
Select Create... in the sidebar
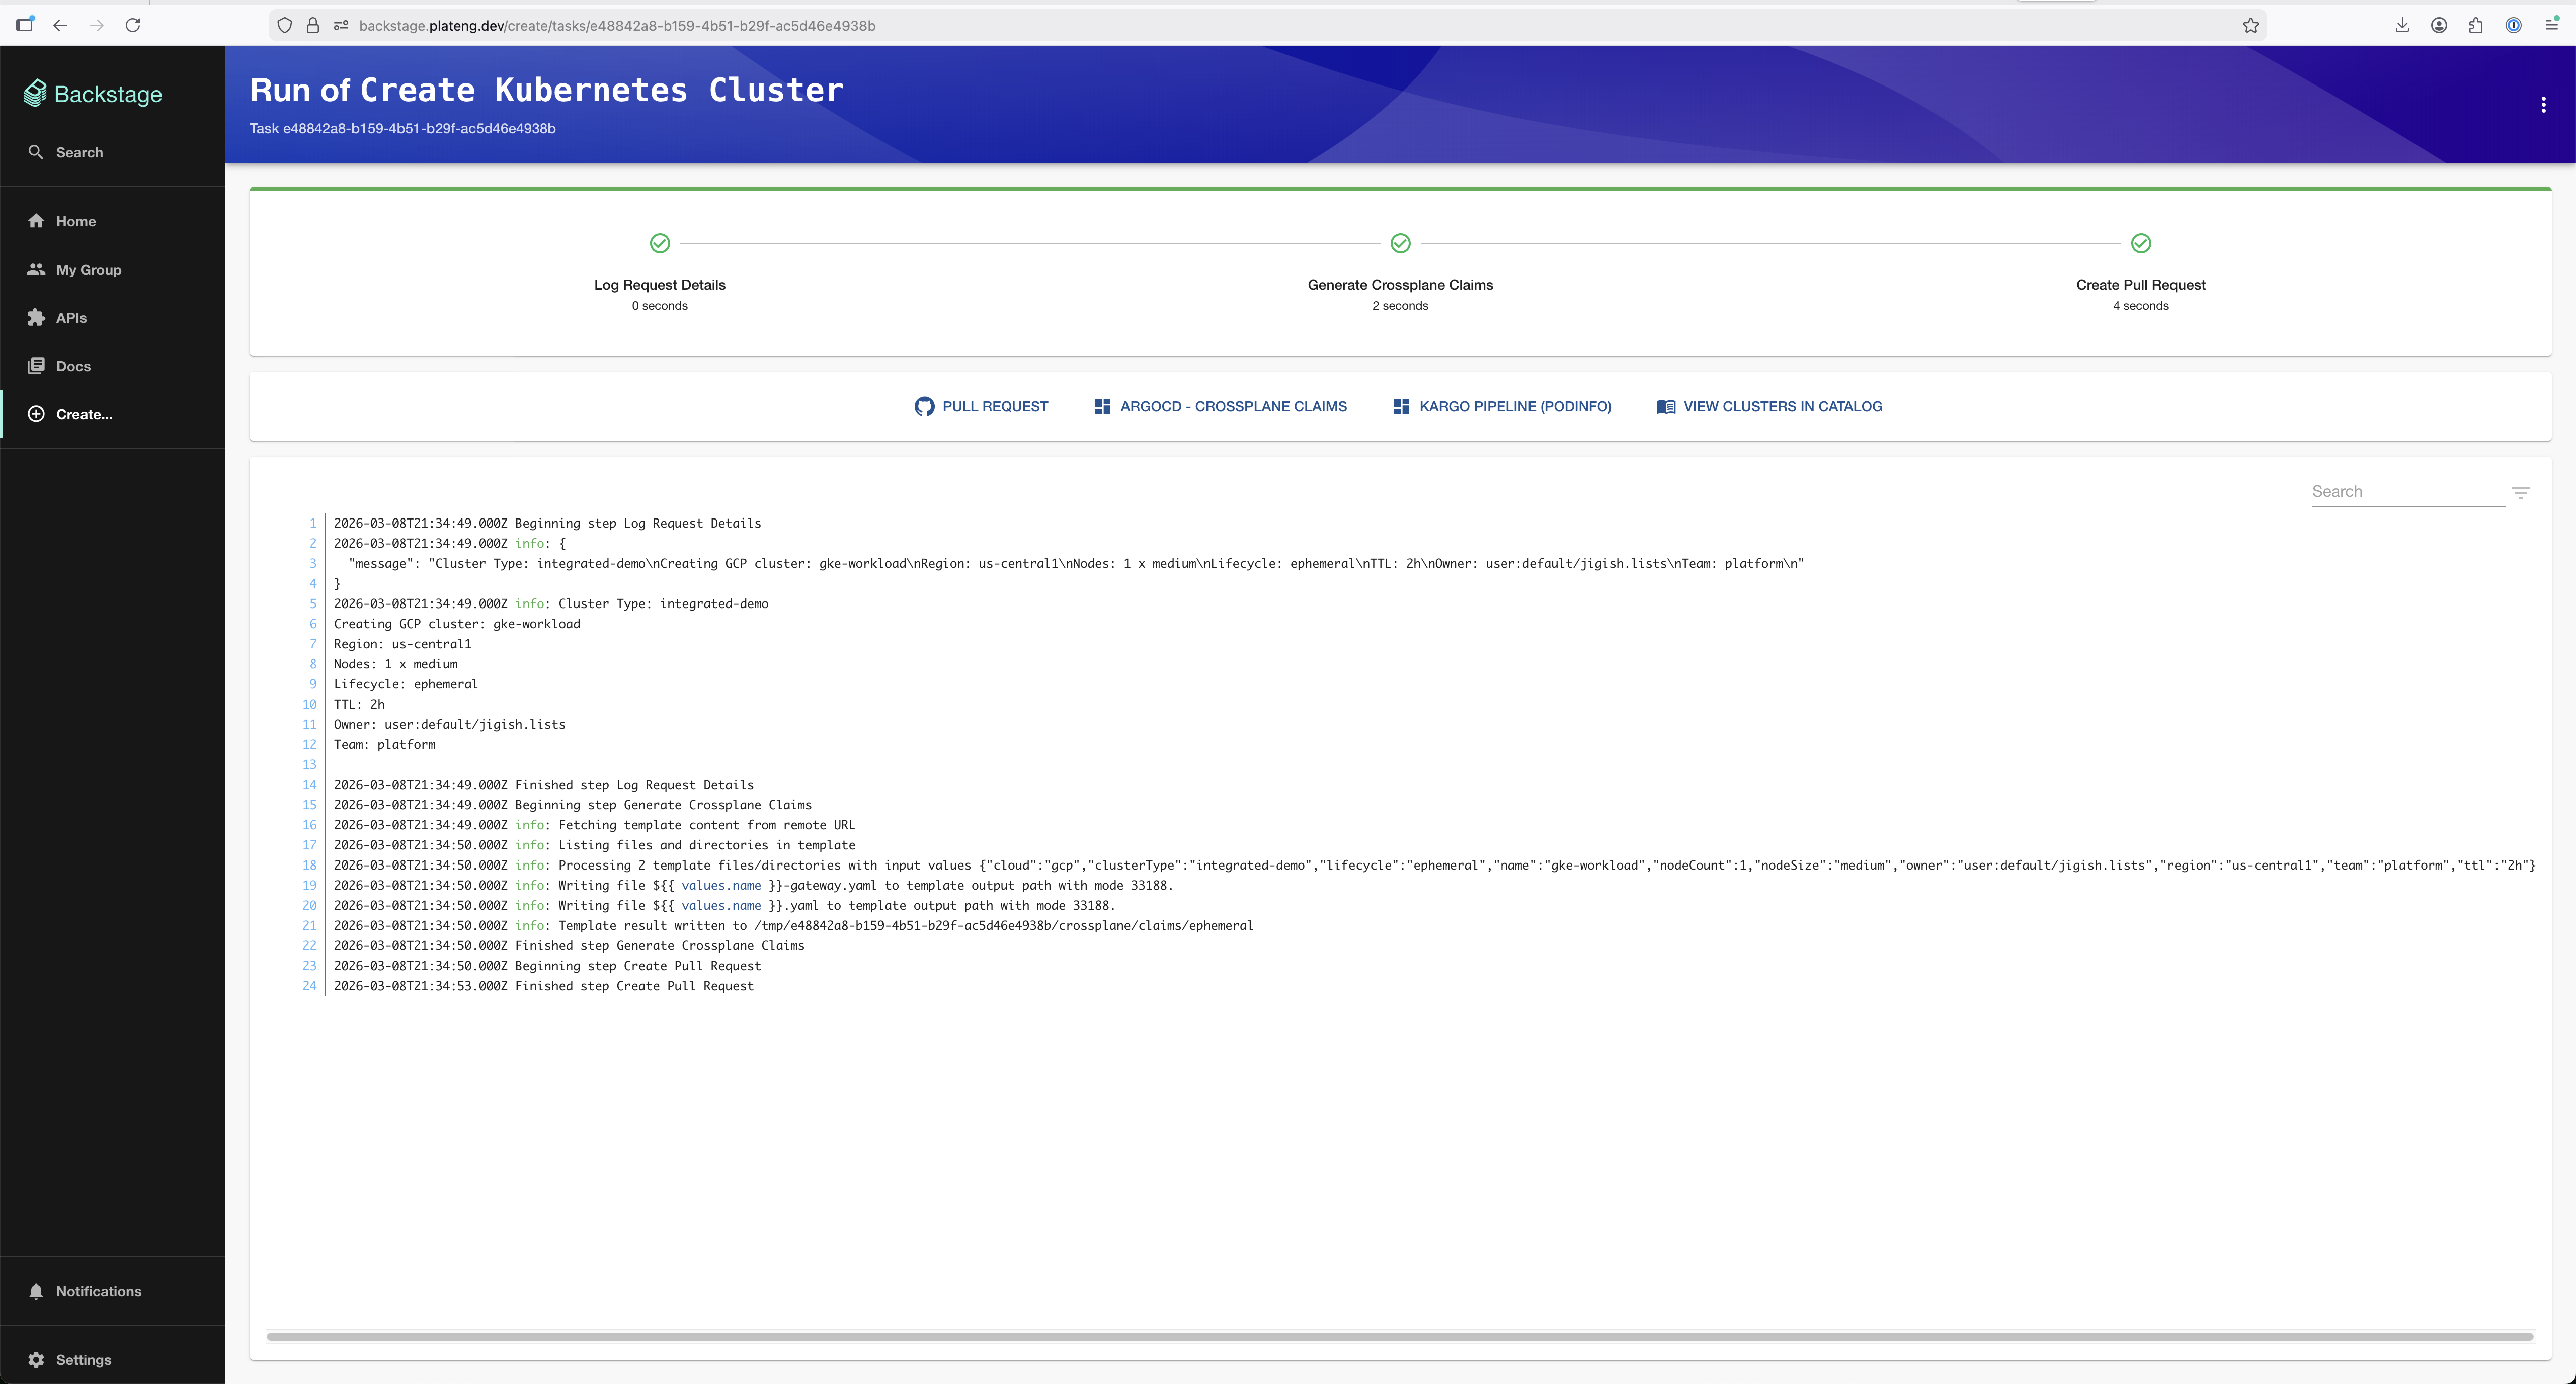click(x=36, y=414)
